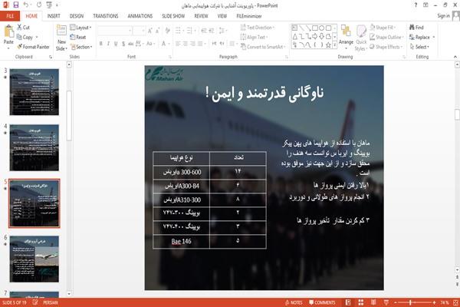This screenshot has width=460, height=307.
Task: Center align the text
Action: click(186, 44)
